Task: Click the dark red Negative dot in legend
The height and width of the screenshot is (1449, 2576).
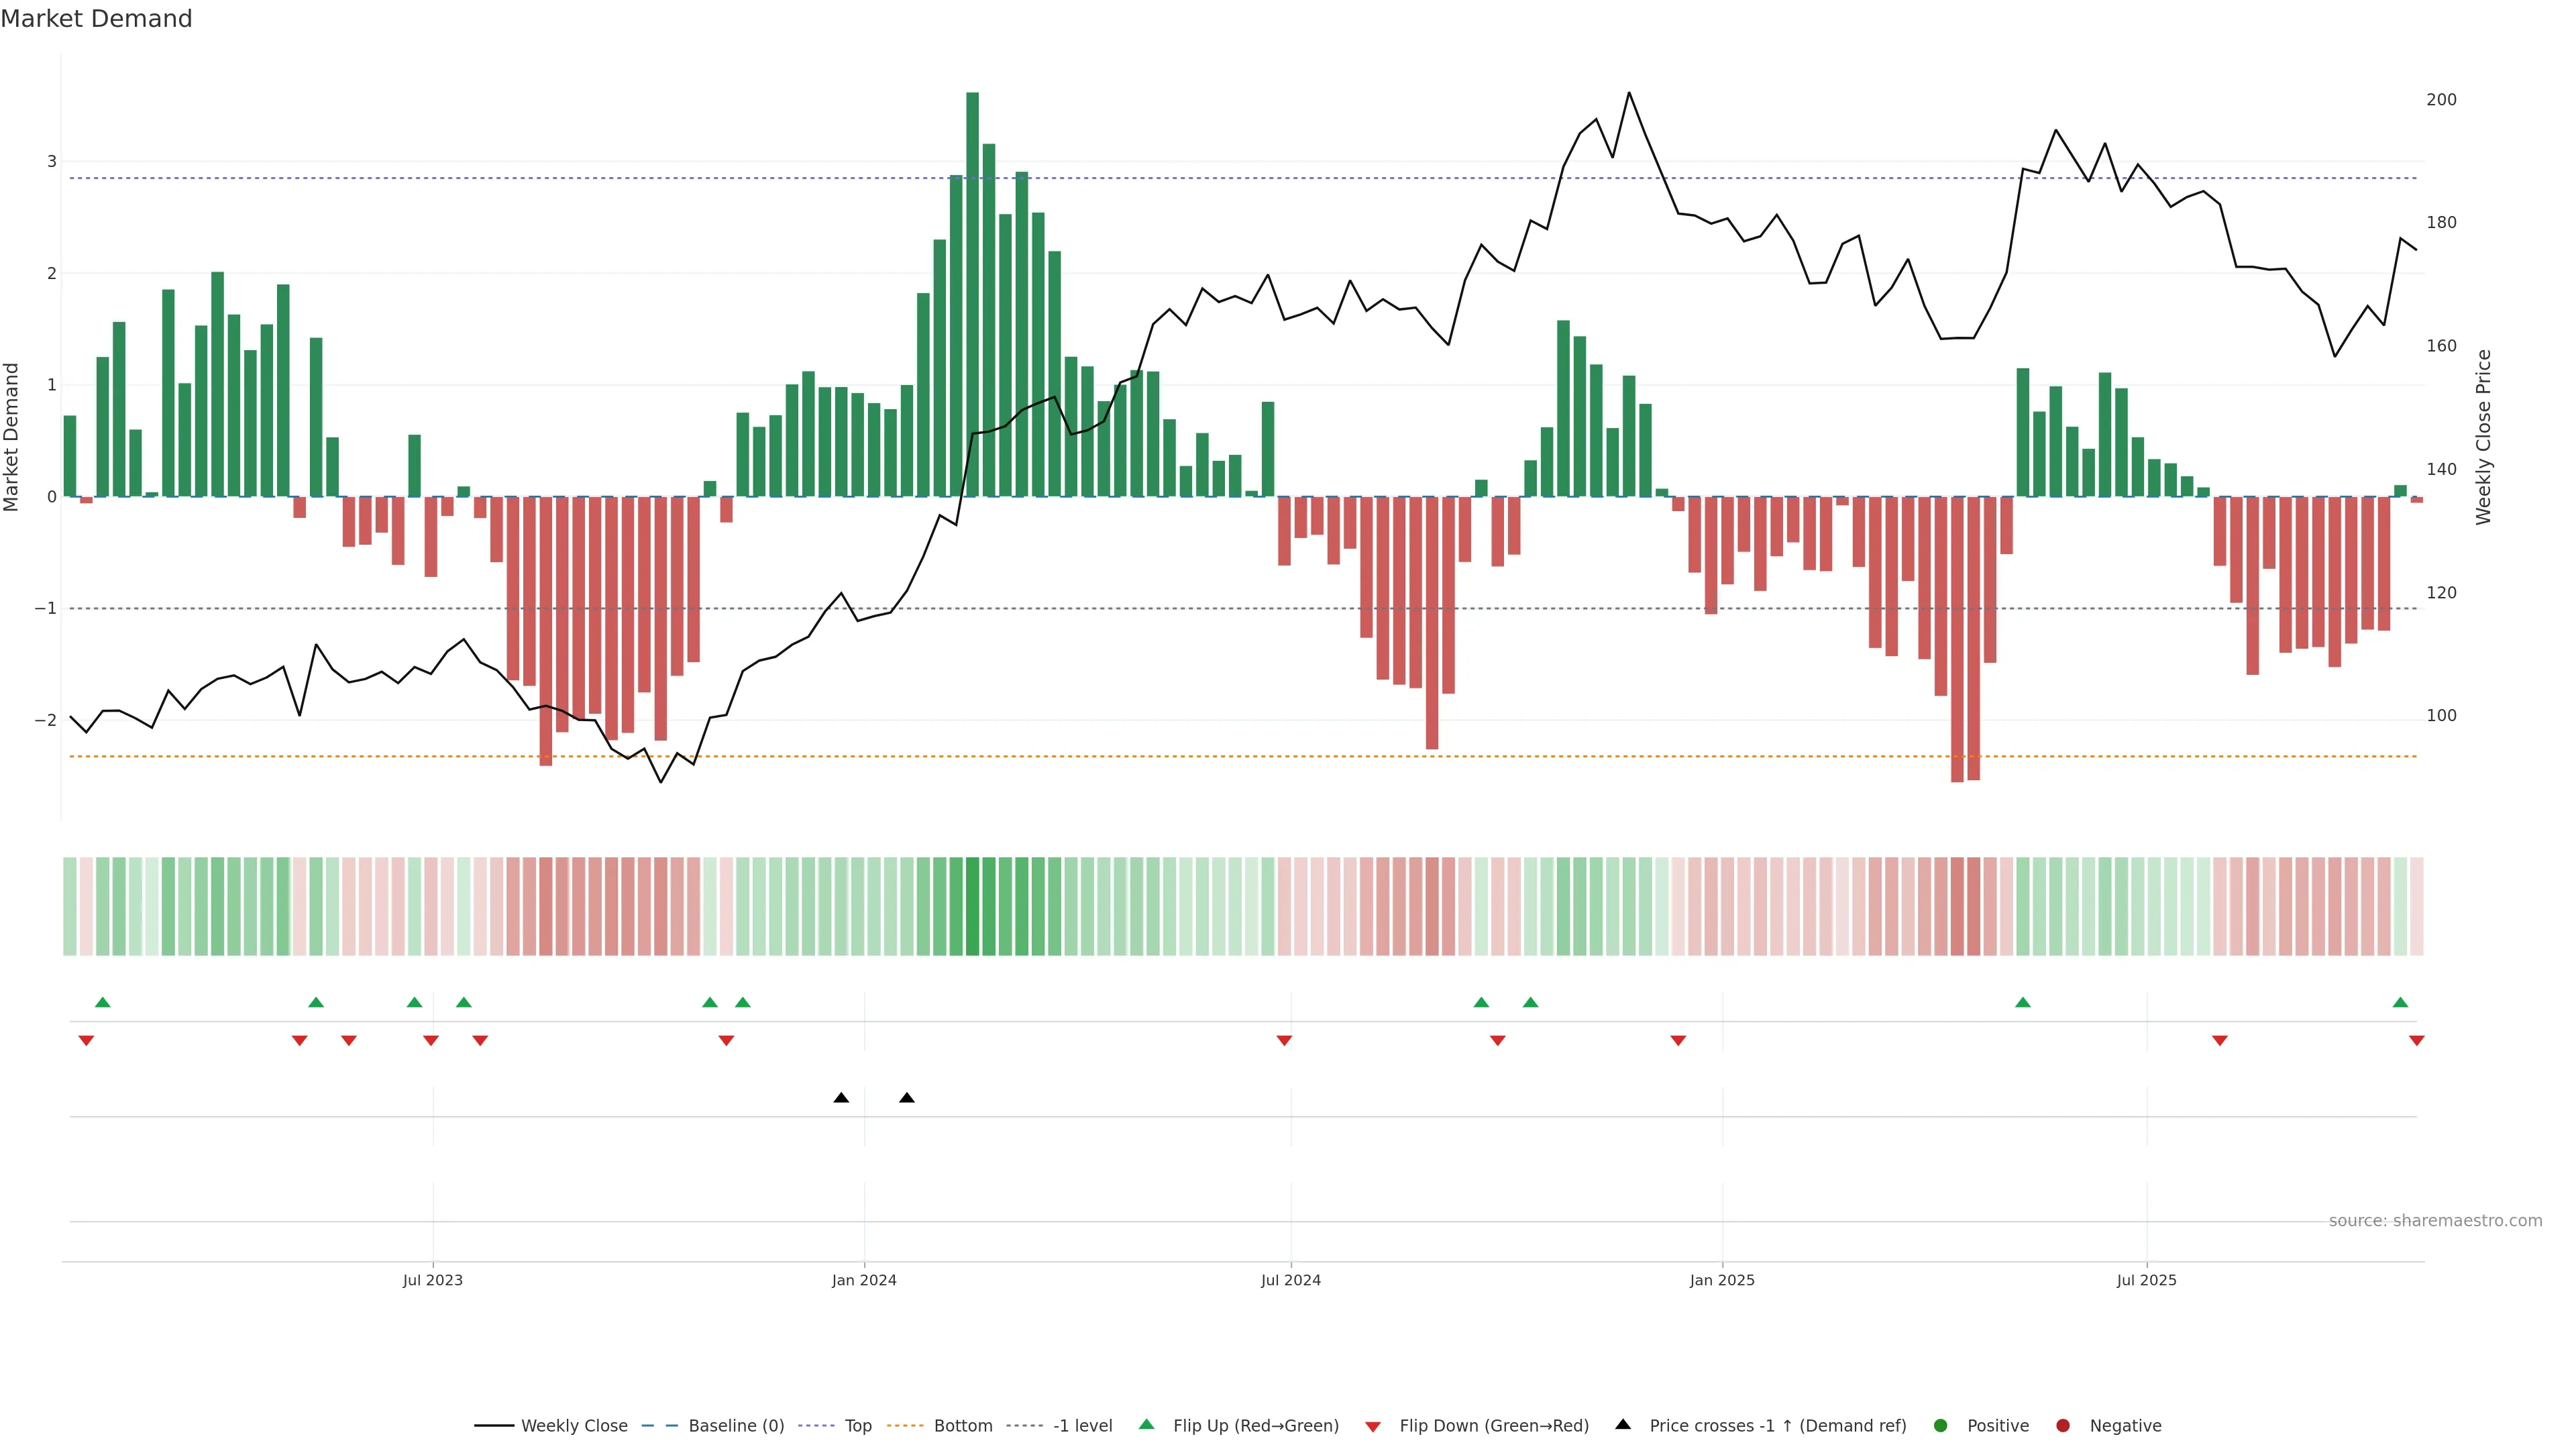Action: point(2063,1426)
